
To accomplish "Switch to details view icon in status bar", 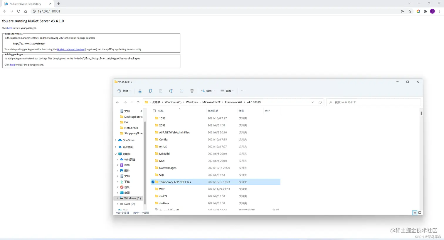I will 415,213.
